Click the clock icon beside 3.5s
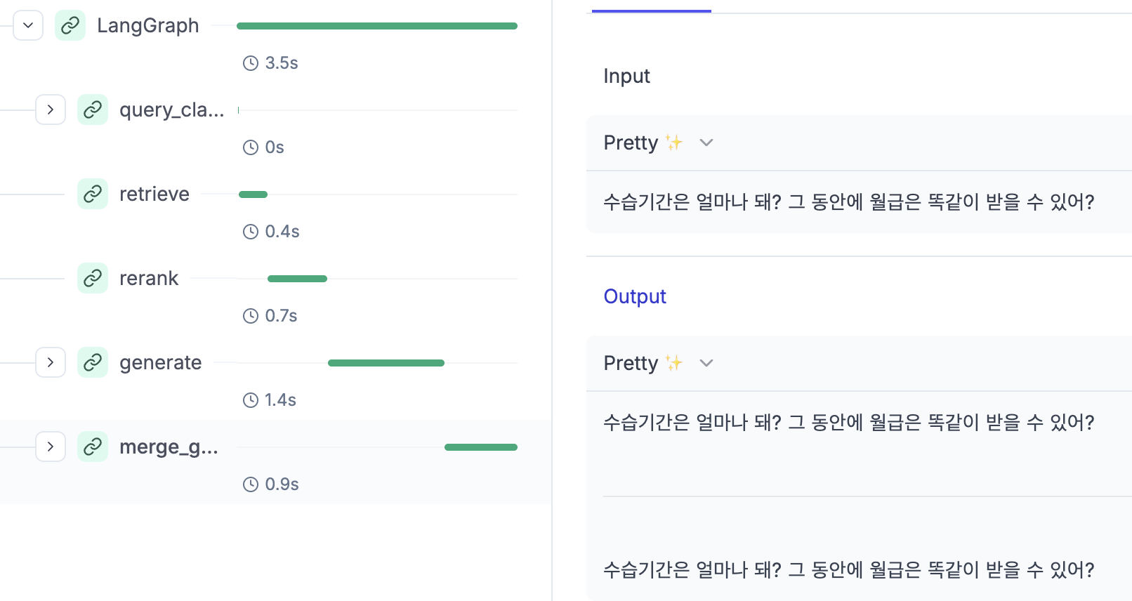The width and height of the screenshot is (1132, 601). point(251,63)
